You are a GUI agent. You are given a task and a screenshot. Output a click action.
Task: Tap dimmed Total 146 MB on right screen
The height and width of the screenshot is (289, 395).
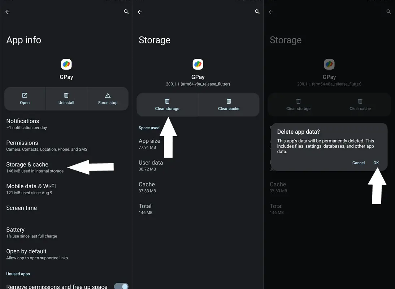pyautogui.click(x=329, y=209)
